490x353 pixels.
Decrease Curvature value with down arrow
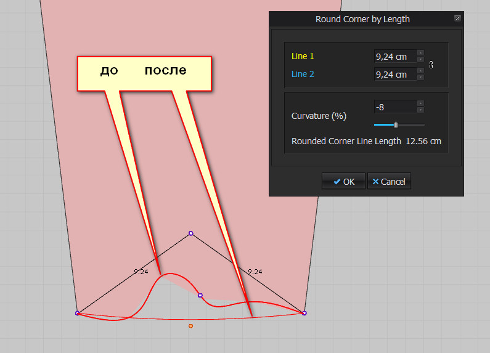420,110
